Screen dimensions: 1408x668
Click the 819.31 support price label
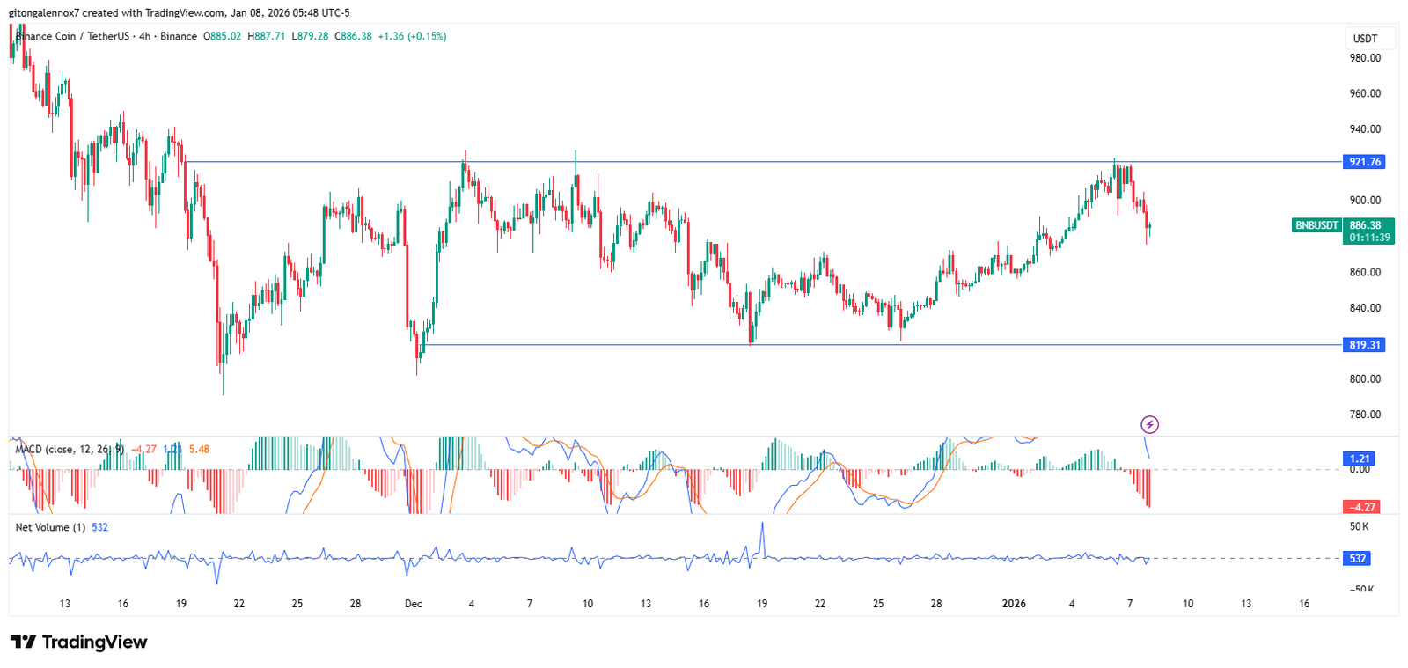[x=1364, y=345]
